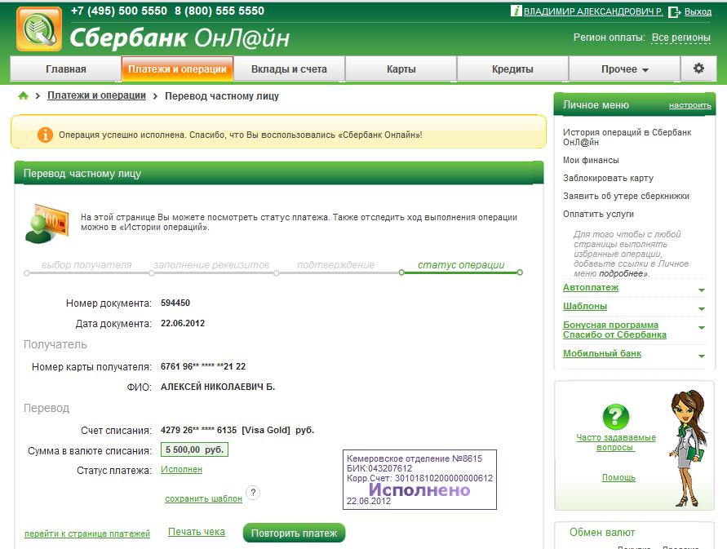The width and height of the screenshot is (727, 549).
Task: Click the подтверждение step
Action: point(335,265)
